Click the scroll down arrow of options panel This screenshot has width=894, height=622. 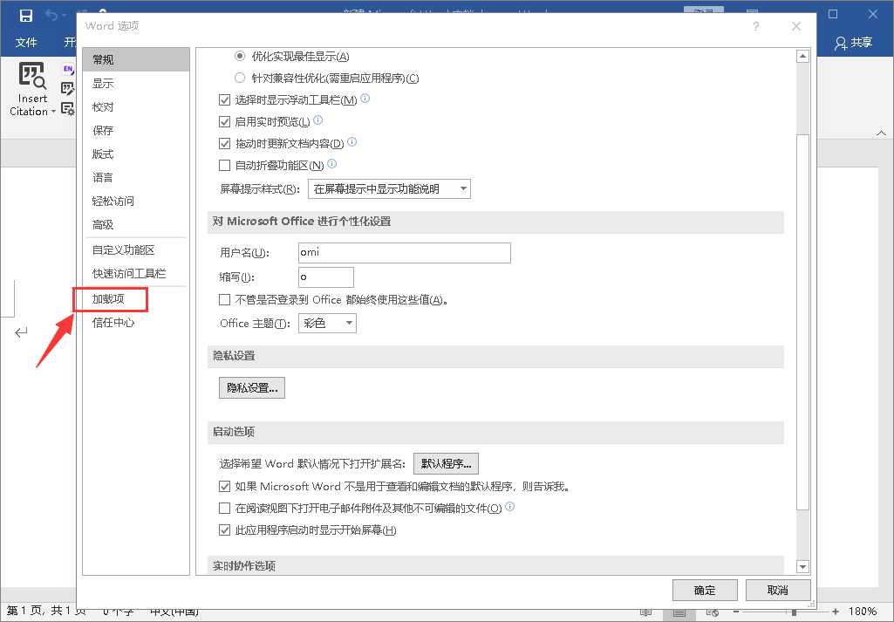pos(802,567)
